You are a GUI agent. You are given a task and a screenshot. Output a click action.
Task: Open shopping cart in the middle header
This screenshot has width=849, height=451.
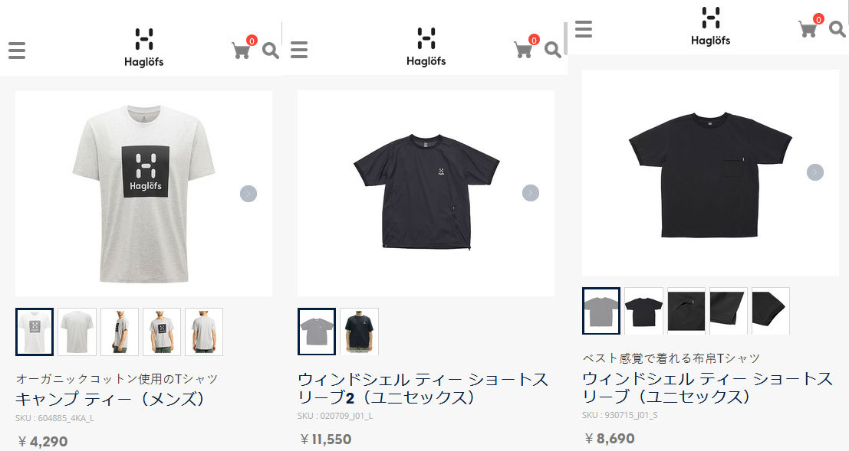pyautogui.click(x=524, y=50)
